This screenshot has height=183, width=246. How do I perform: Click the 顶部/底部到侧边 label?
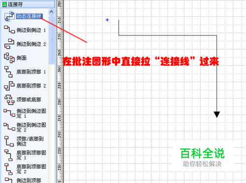pos(30,141)
